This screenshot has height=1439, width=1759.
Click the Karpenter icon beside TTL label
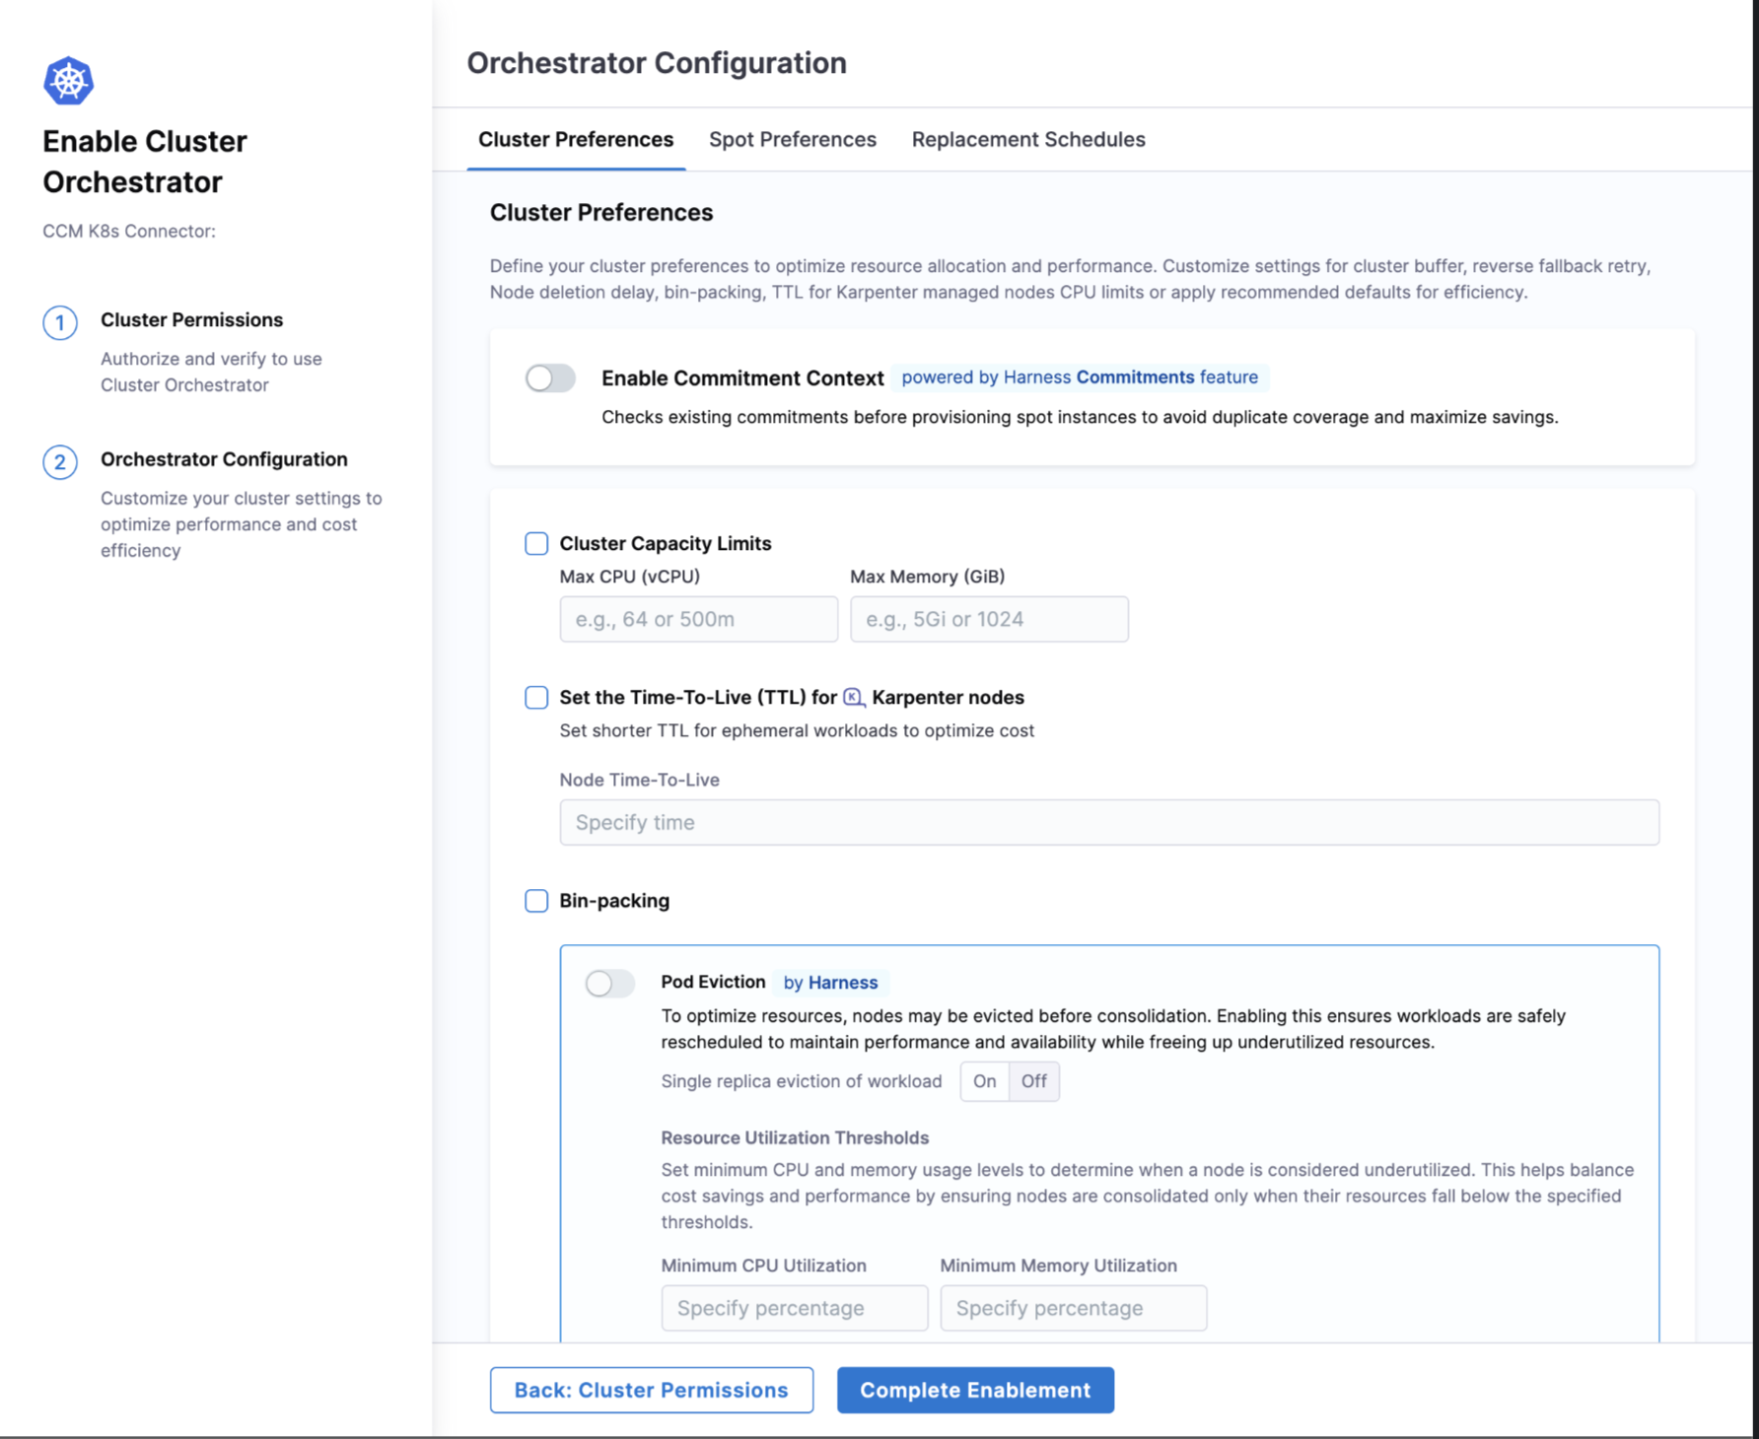pos(854,698)
